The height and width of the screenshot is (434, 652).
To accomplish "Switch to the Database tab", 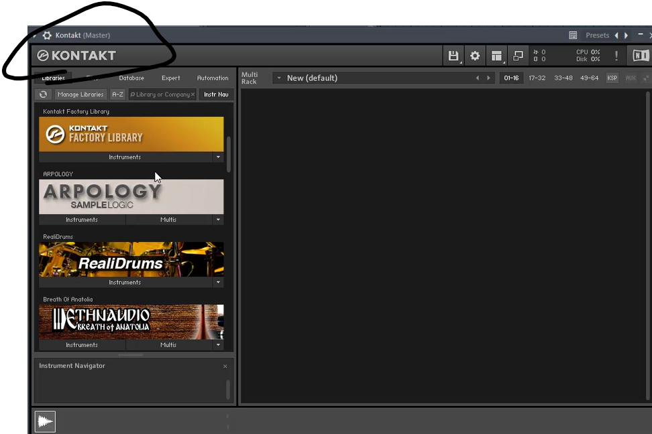I will [x=131, y=78].
